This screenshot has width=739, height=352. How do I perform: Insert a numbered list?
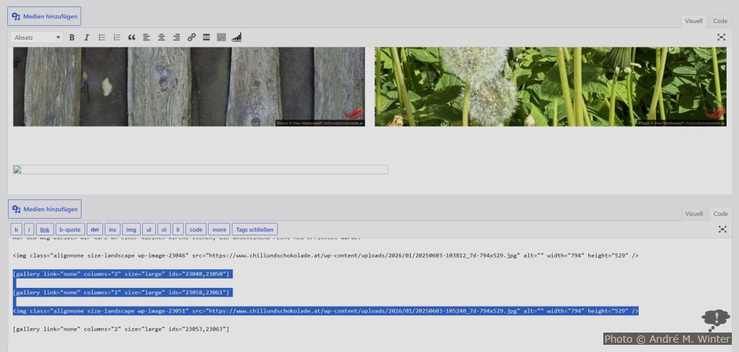[116, 37]
